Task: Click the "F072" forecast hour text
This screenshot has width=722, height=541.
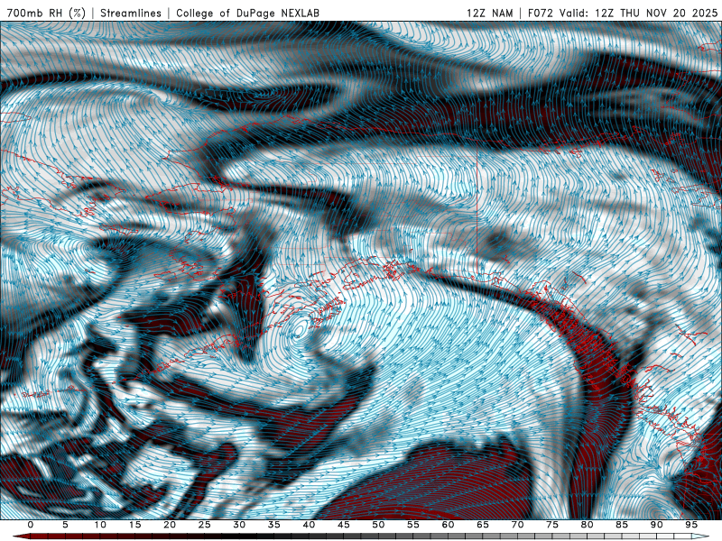Action: point(540,13)
